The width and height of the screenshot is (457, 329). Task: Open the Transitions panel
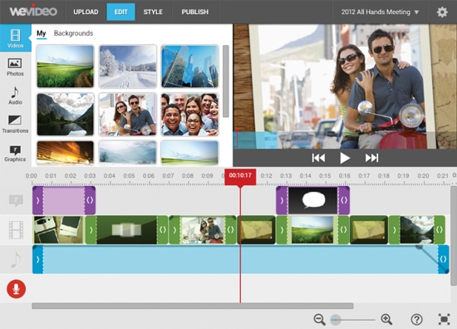(x=15, y=124)
